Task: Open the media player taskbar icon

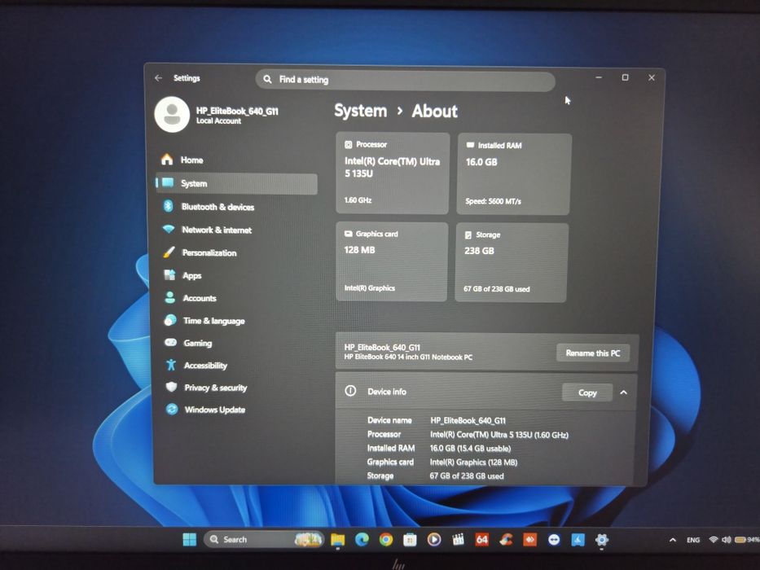Action: click(434, 539)
